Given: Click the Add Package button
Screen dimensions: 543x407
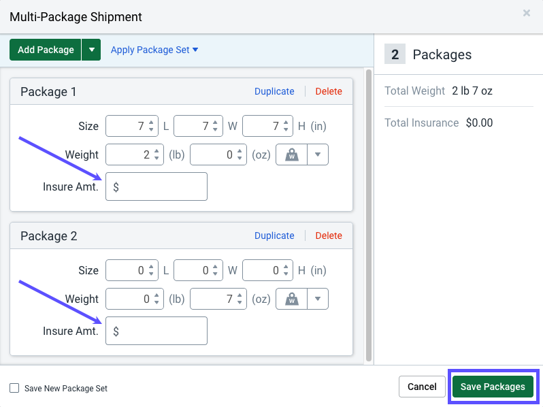Looking at the screenshot, I should coord(46,50).
